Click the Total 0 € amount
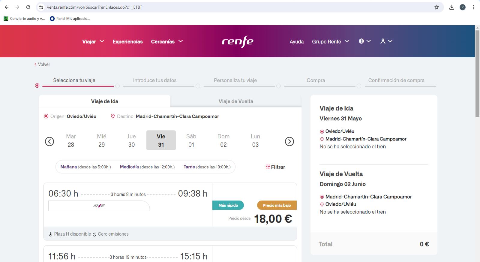The image size is (480, 262). pyautogui.click(x=424, y=244)
